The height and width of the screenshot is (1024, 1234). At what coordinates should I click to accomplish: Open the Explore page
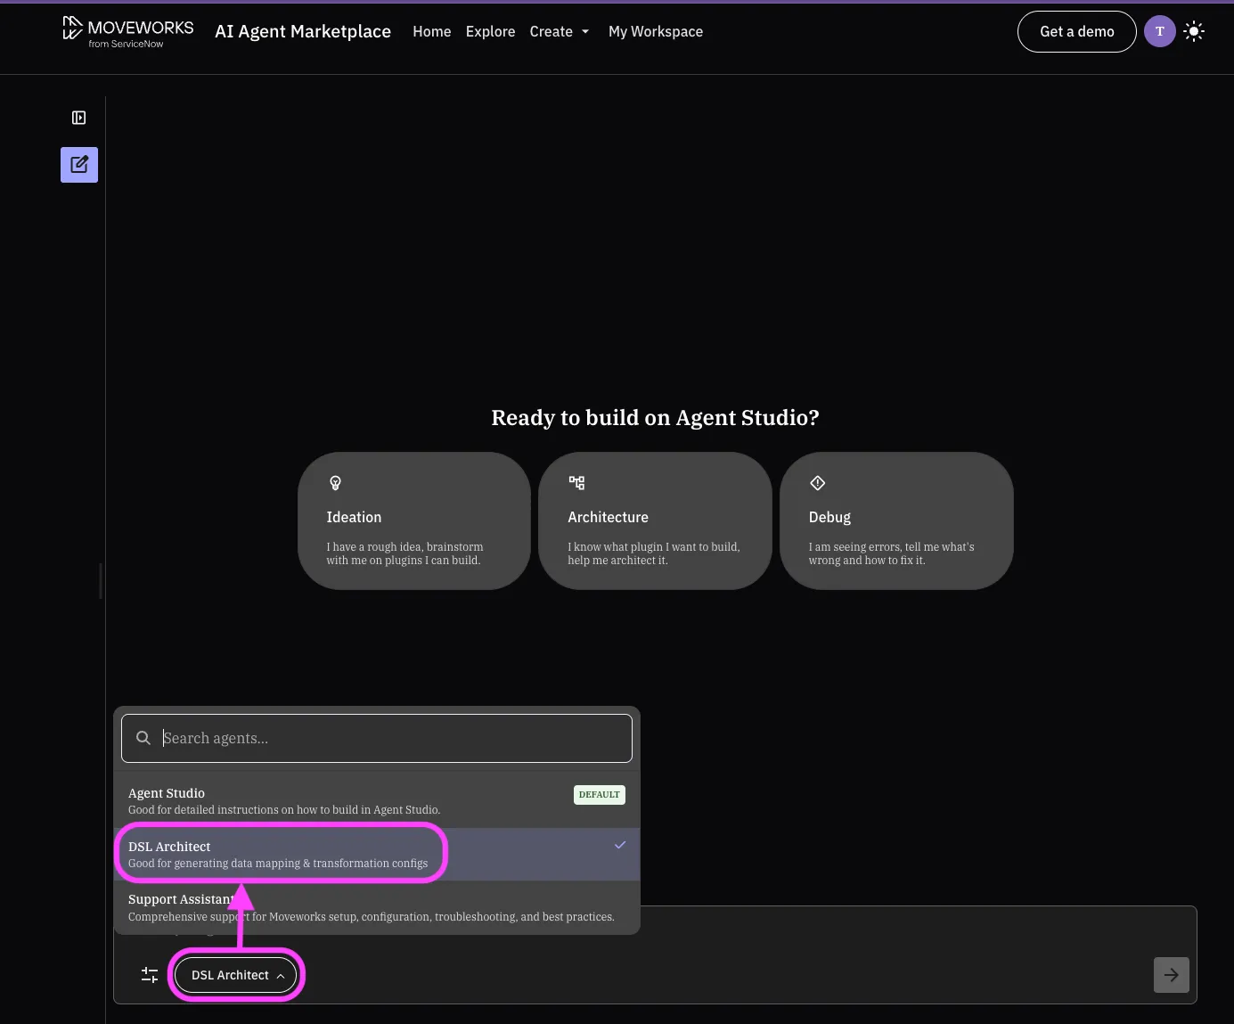pos(491,31)
